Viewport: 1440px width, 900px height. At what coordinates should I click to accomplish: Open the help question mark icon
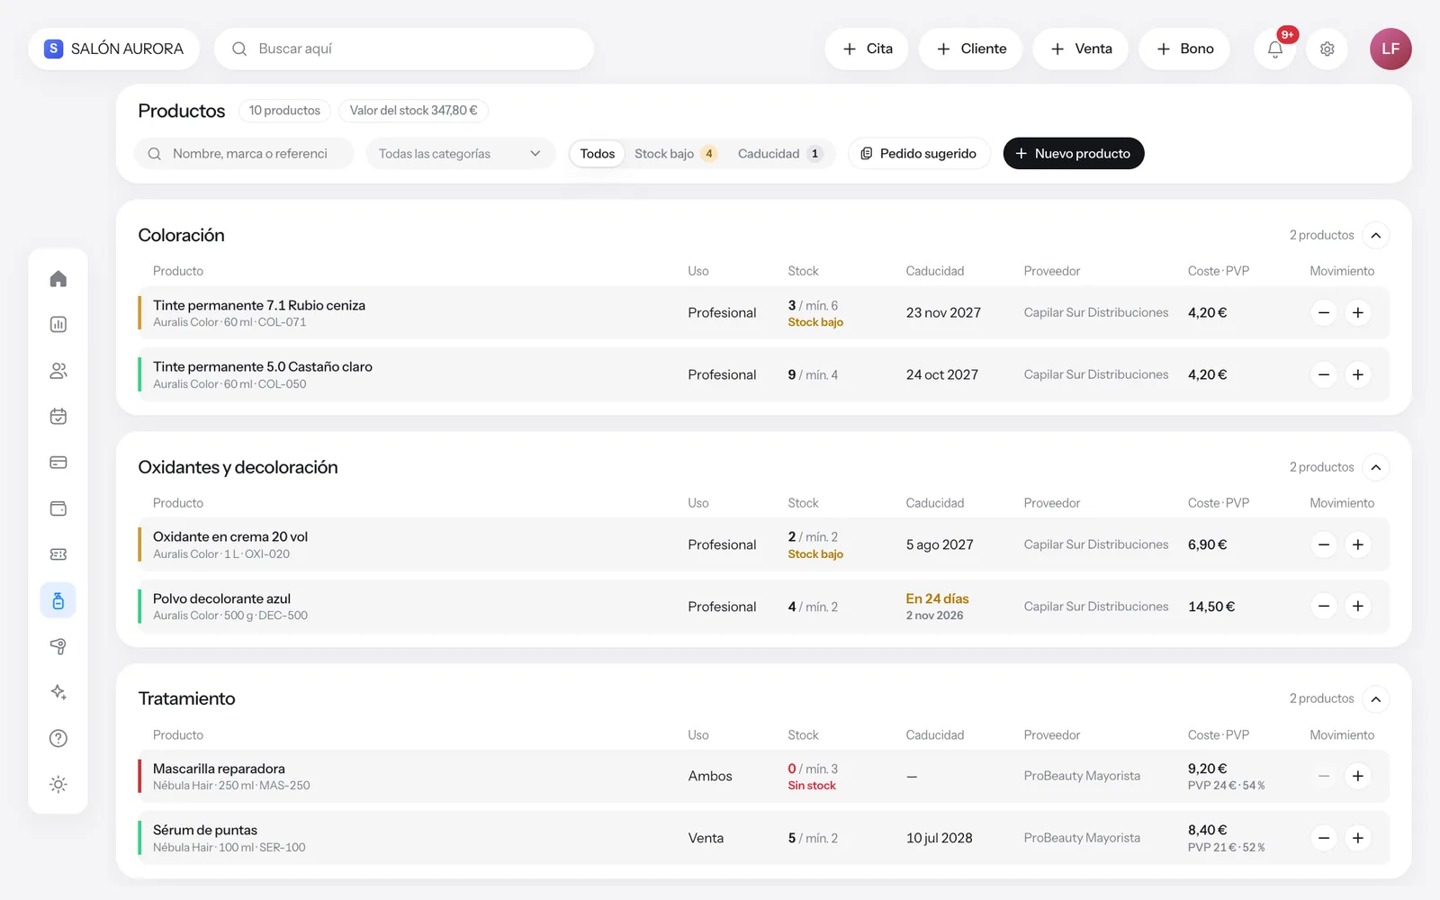point(58,739)
